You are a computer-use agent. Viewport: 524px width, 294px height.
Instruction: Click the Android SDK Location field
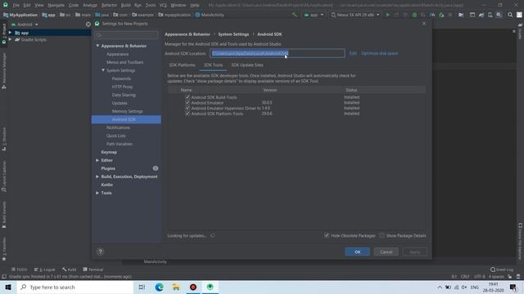coord(278,53)
